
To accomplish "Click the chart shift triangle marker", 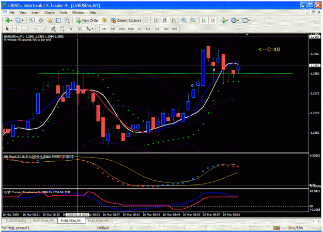I will (247, 35).
